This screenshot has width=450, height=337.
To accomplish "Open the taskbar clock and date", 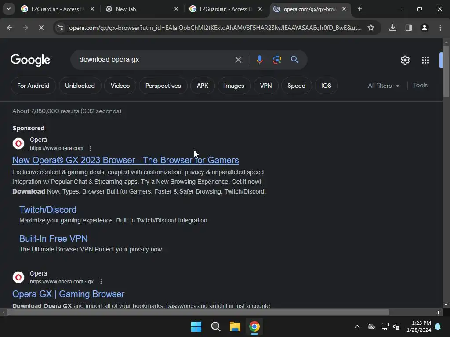I will coord(419,326).
